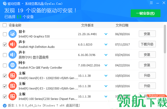Expand version dropdown in first Xeon E3 row

106,76
